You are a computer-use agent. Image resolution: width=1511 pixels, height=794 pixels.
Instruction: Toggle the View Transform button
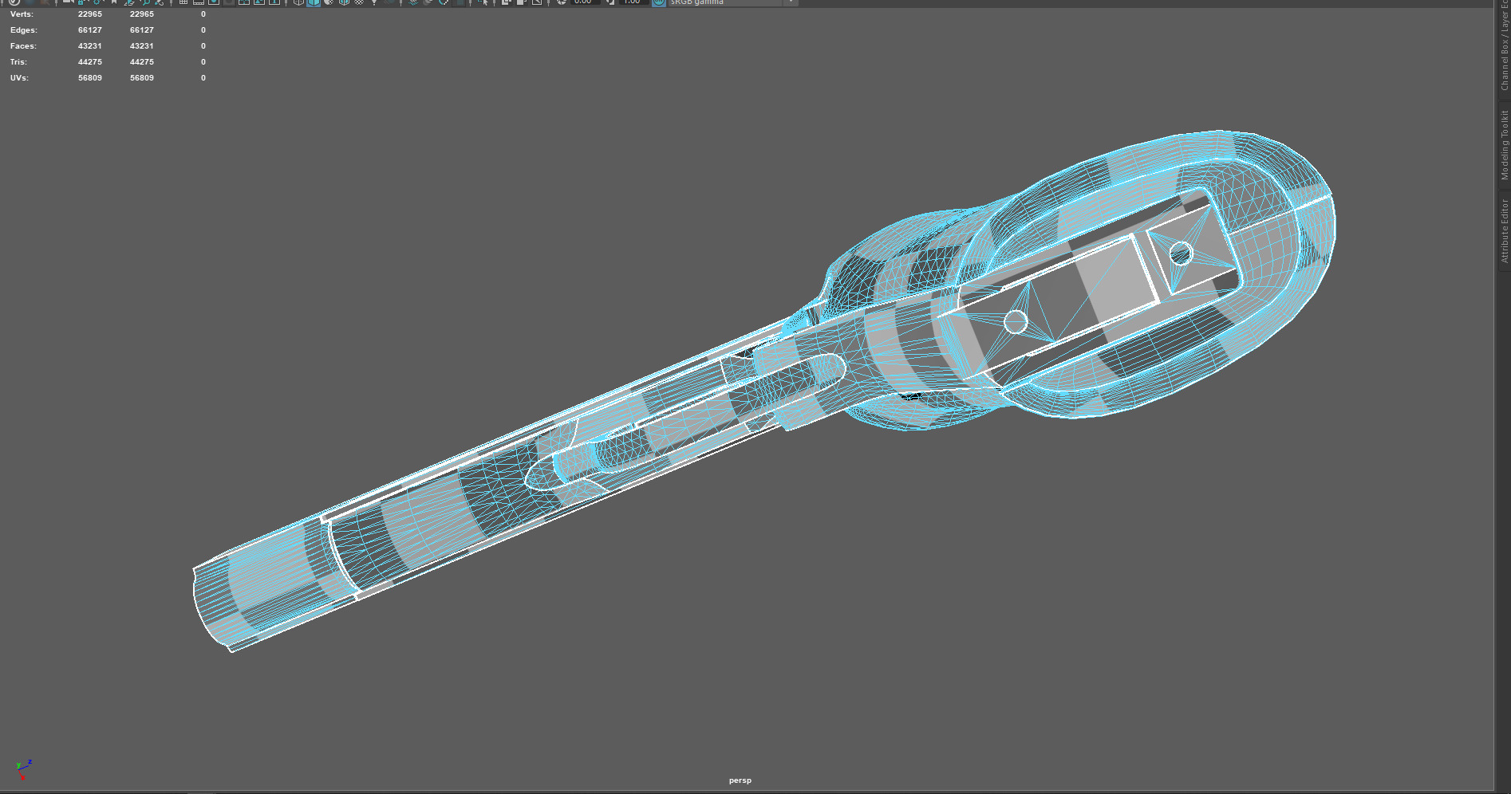(659, 2)
